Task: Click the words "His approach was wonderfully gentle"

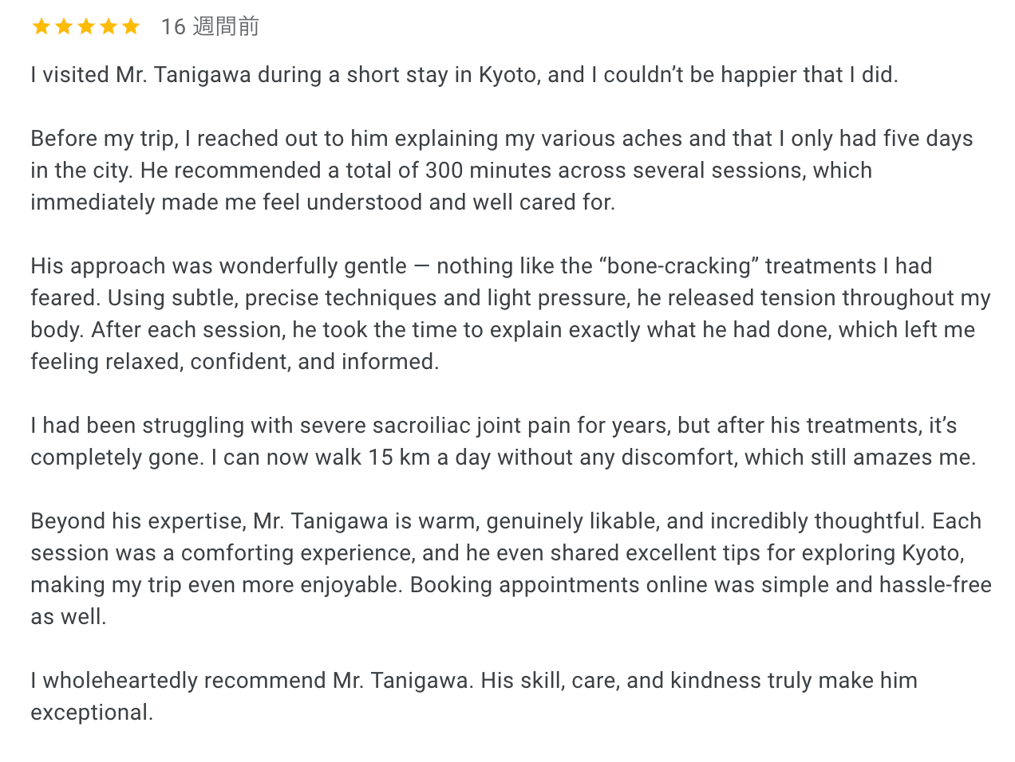Action: (x=219, y=266)
